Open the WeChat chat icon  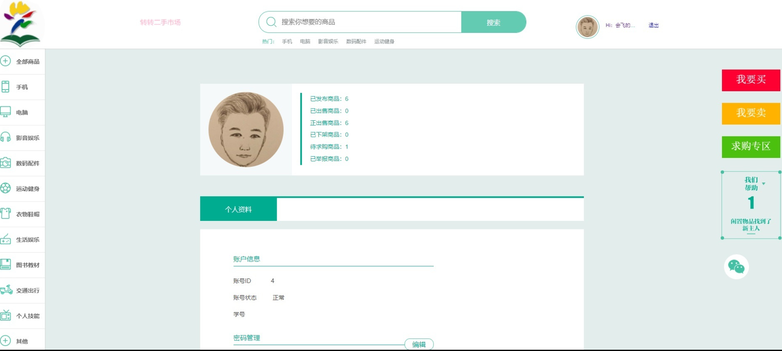(736, 267)
